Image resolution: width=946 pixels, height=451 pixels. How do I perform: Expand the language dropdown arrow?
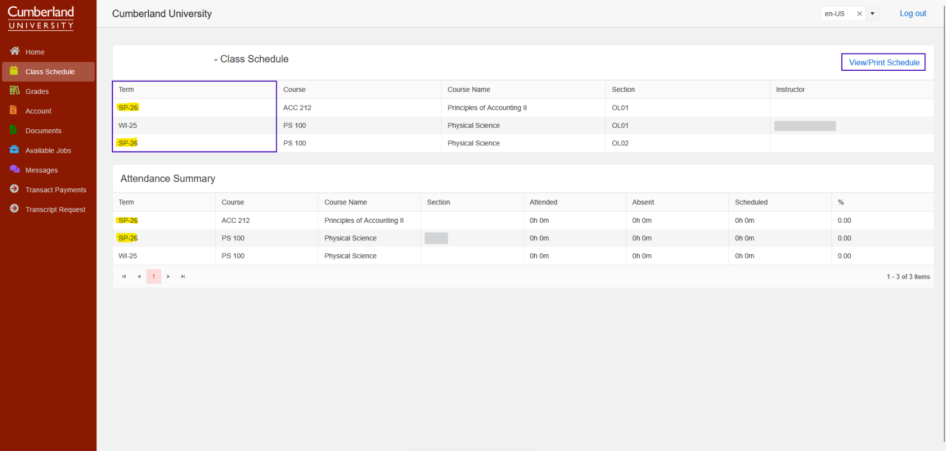click(872, 14)
